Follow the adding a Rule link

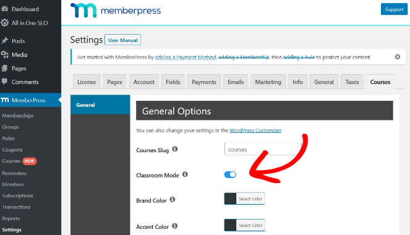pyautogui.click(x=299, y=58)
